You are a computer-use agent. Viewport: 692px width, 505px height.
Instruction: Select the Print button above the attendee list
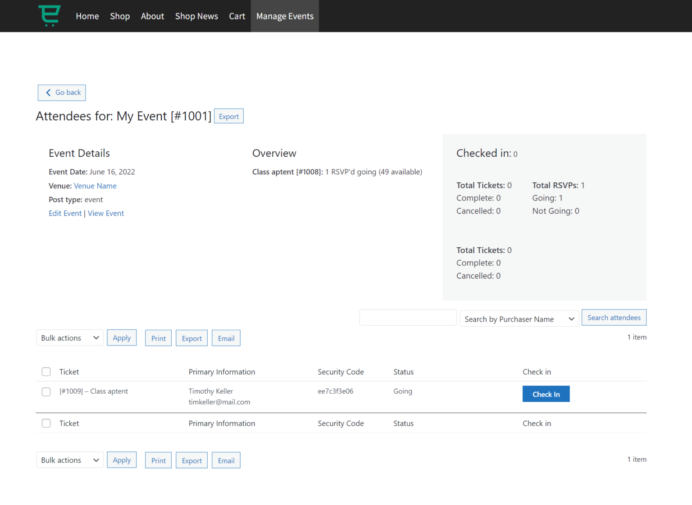(x=158, y=338)
